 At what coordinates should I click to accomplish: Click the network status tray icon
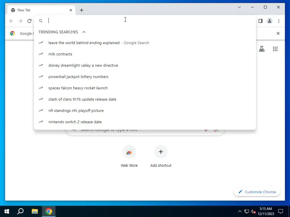(x=247, y=211)
